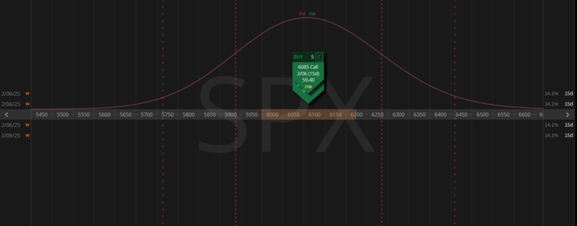Select the topmost 2/06/25 expiration row

click(11, 94)
